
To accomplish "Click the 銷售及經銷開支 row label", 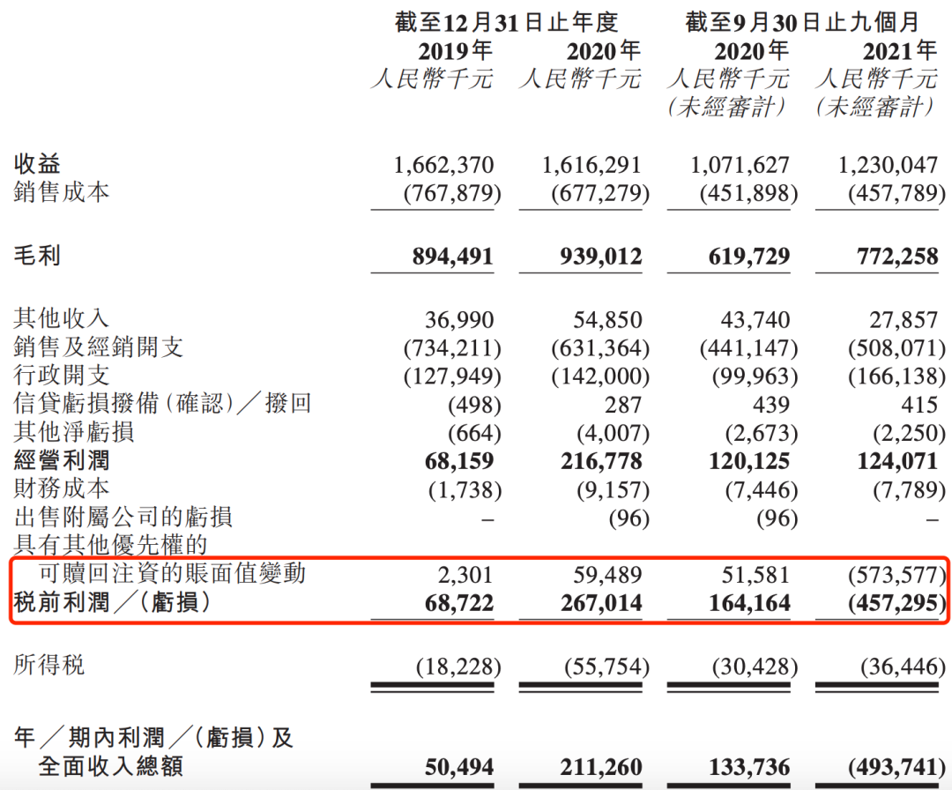I will pyautogui.click(x=99, y=347).
